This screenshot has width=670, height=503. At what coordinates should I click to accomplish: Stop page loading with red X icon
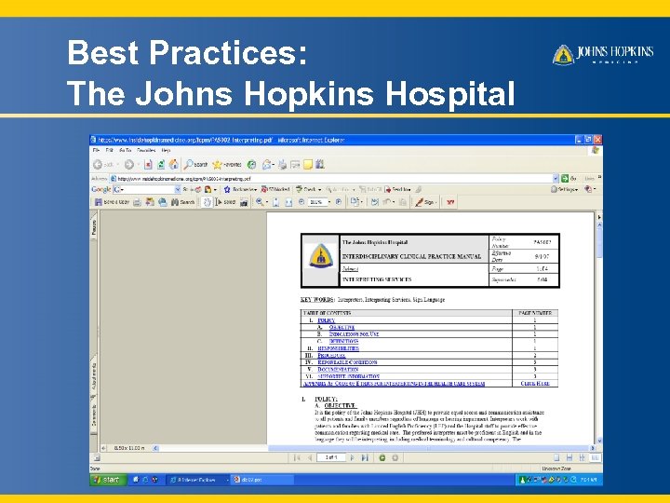click(148, 165)
